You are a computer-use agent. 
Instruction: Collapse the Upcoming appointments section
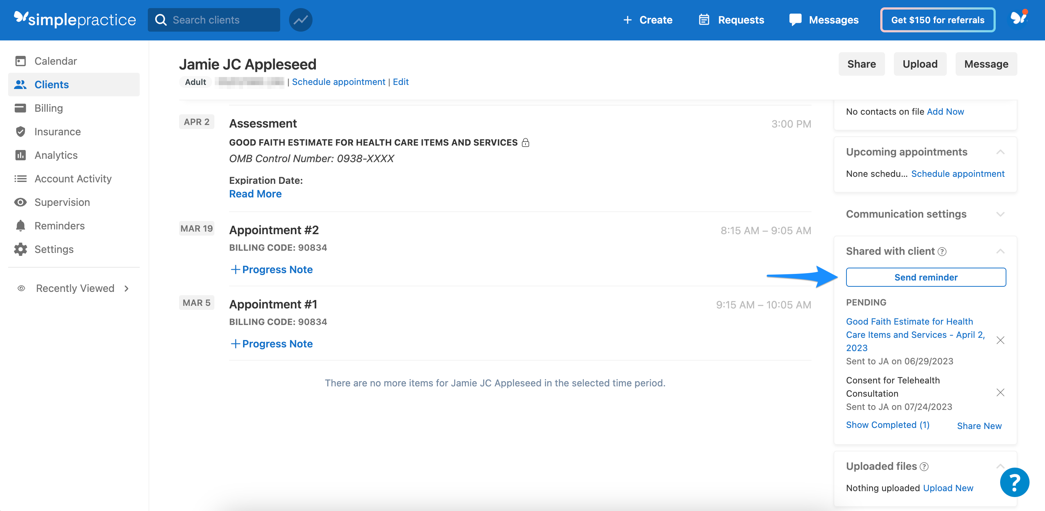tap(1000, 152)
